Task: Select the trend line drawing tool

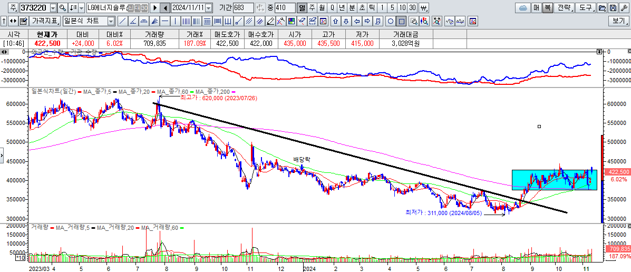Action: coord(122,21)
